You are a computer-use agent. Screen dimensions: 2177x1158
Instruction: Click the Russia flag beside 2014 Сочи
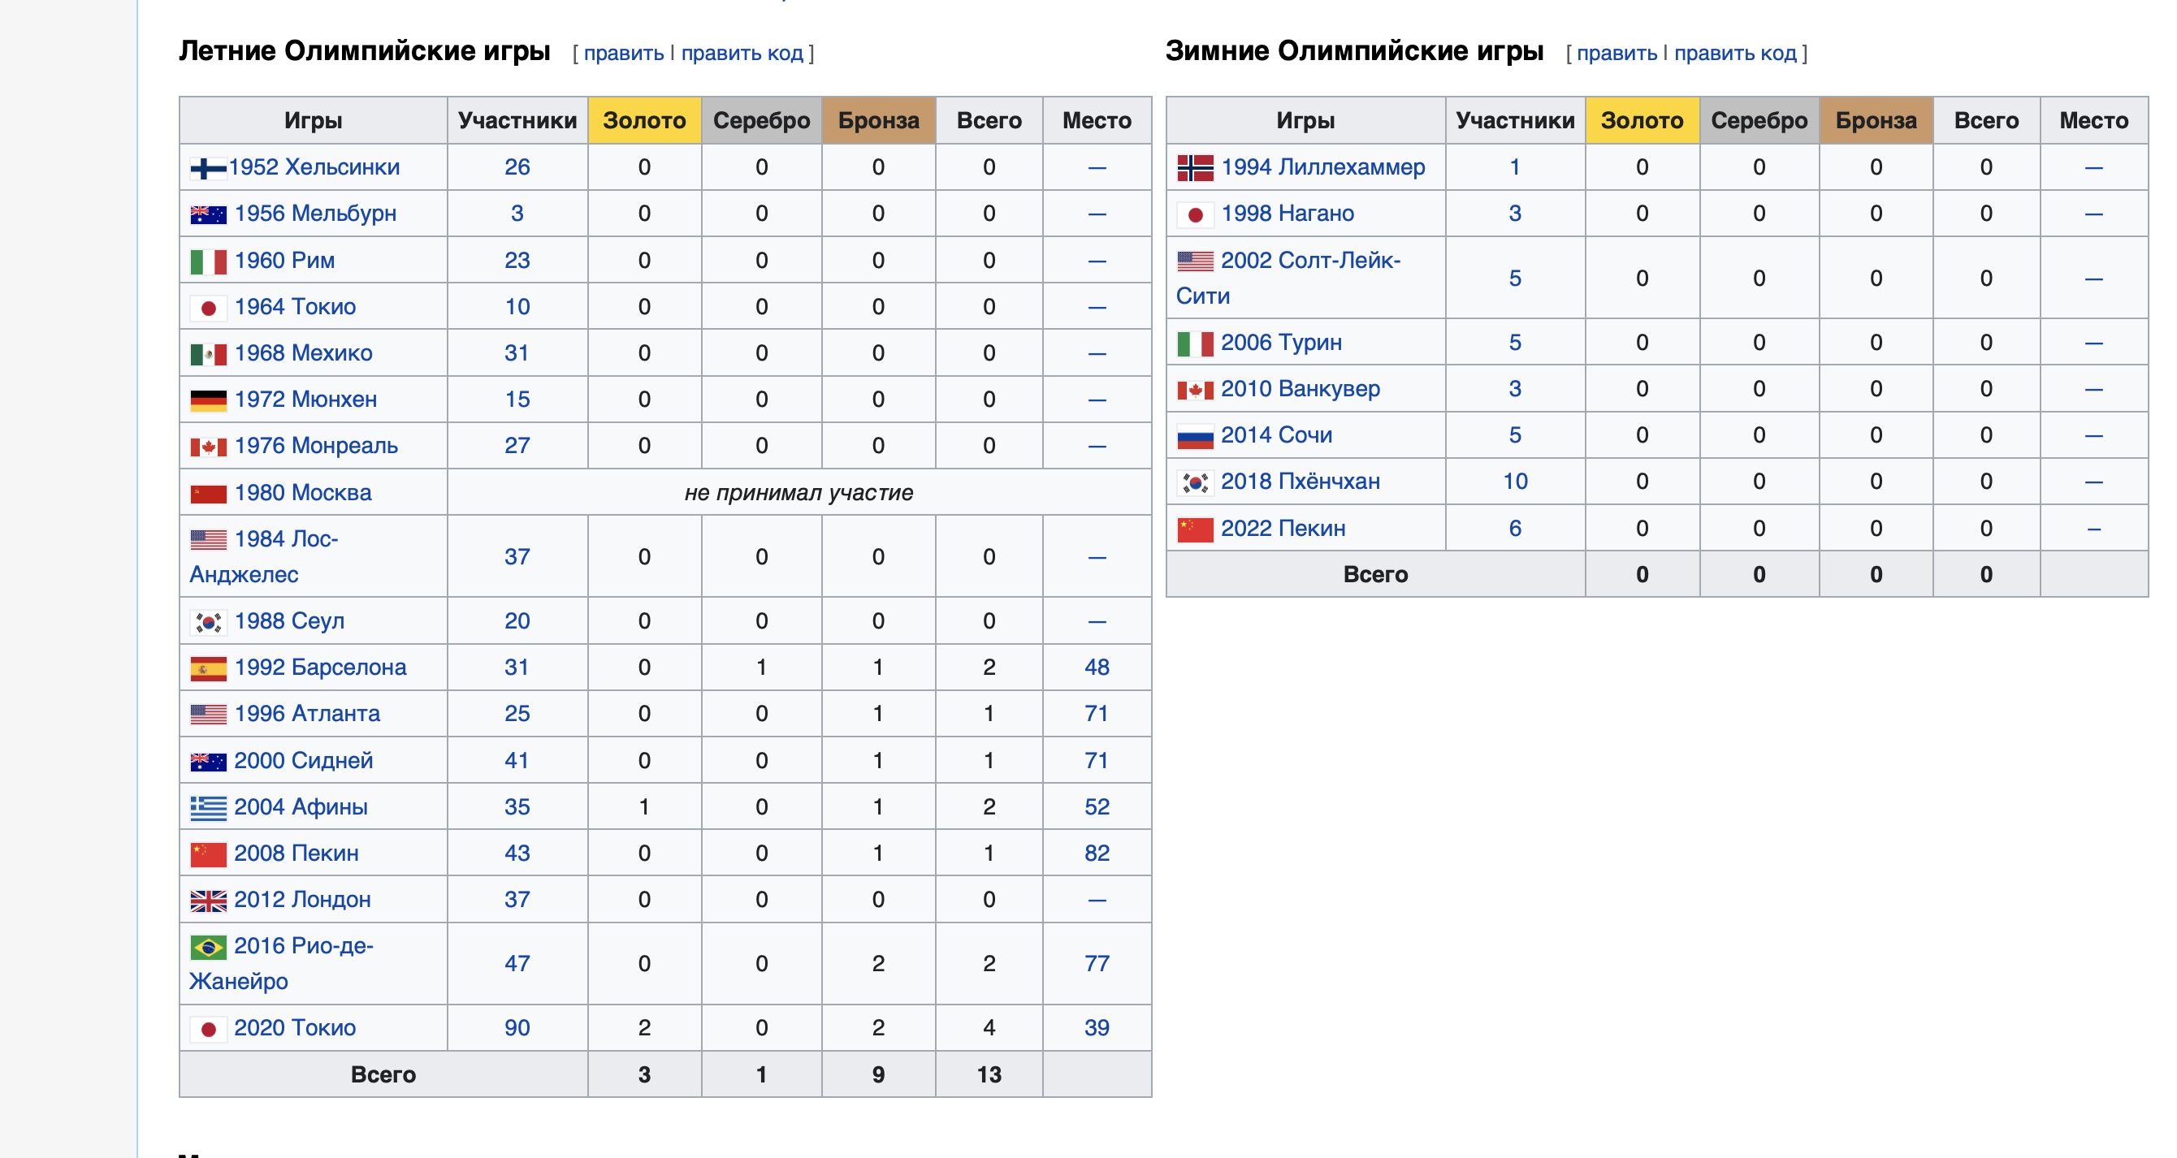click(x=1195, y=437)
